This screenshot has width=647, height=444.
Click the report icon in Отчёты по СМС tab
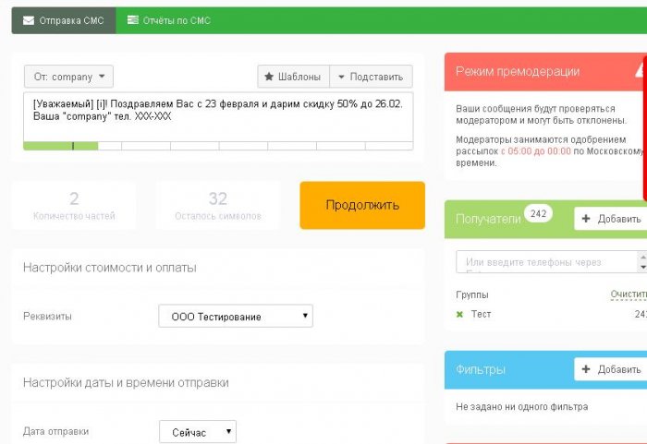click(134, 19)
